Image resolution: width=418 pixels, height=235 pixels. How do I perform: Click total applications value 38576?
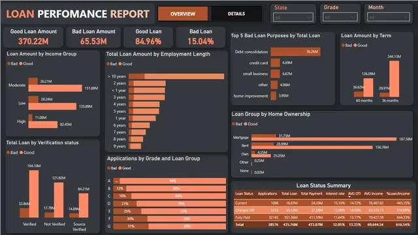click(273, 225)
